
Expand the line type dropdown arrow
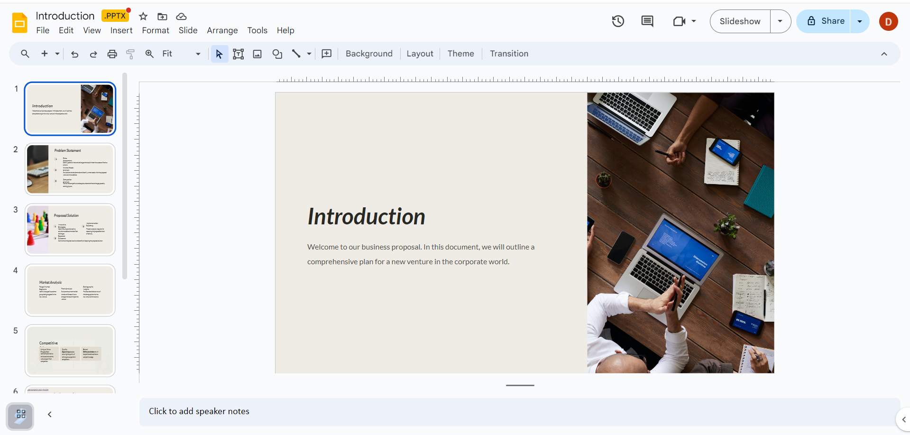point(309,54)
